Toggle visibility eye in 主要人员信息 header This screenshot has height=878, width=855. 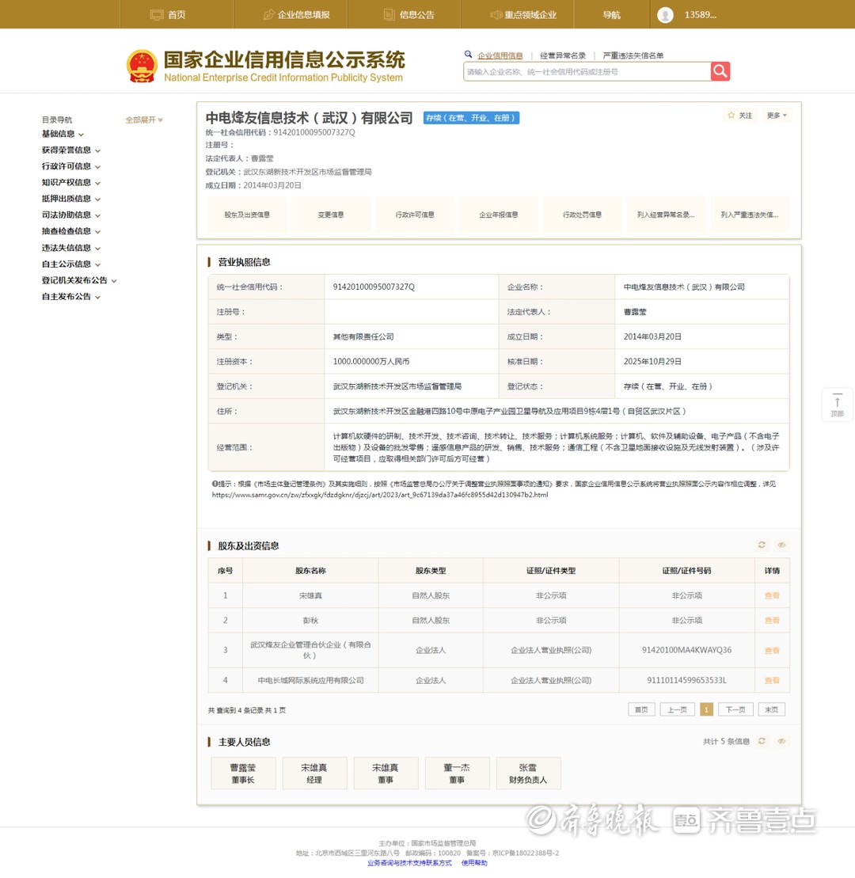[781, 741]
